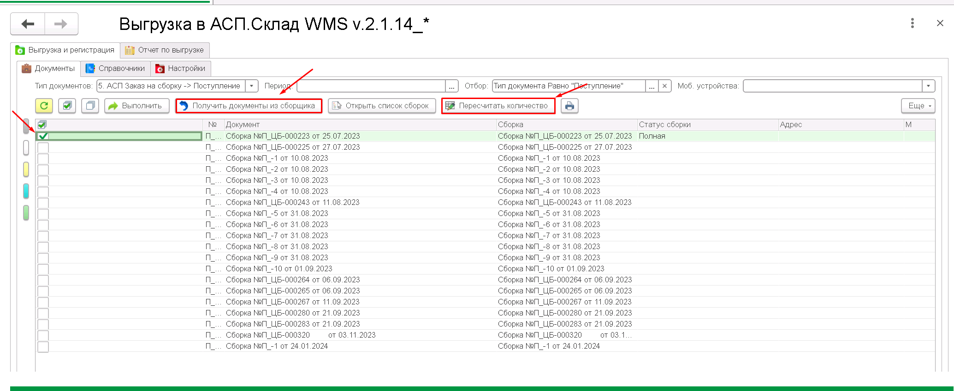
Task: Switch to Выгрузка и регистрация tab
Action: click(65, 50)
